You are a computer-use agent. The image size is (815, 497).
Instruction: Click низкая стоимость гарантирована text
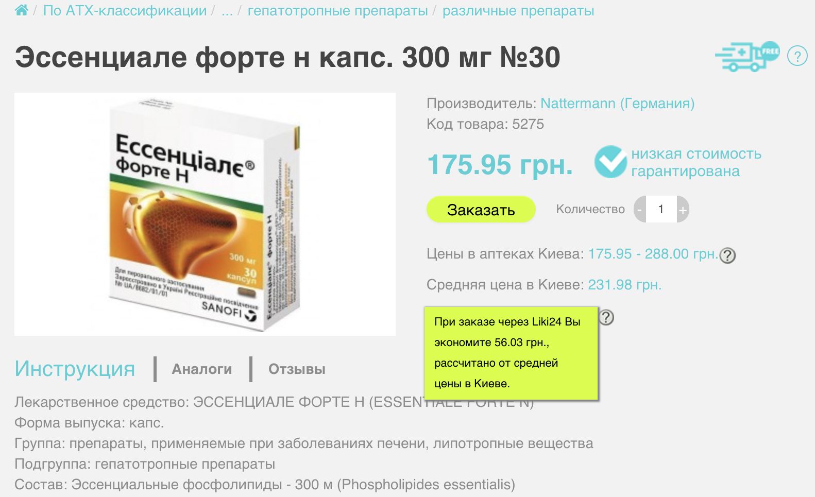pyautogui.click(x=696, y=162)
